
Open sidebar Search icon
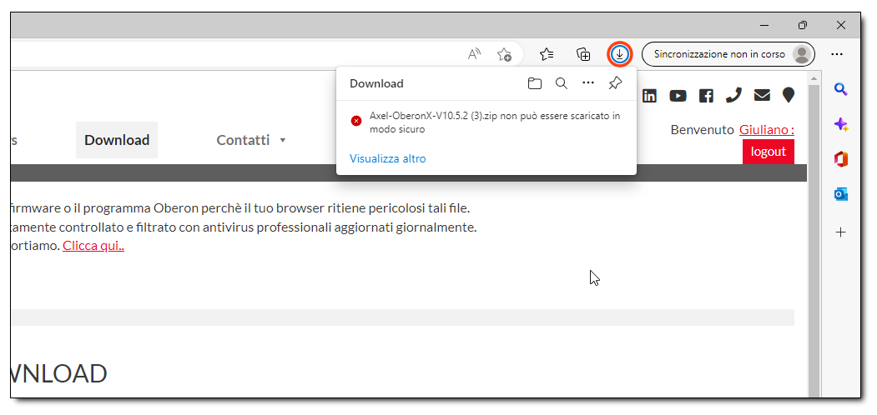point(840,89)
